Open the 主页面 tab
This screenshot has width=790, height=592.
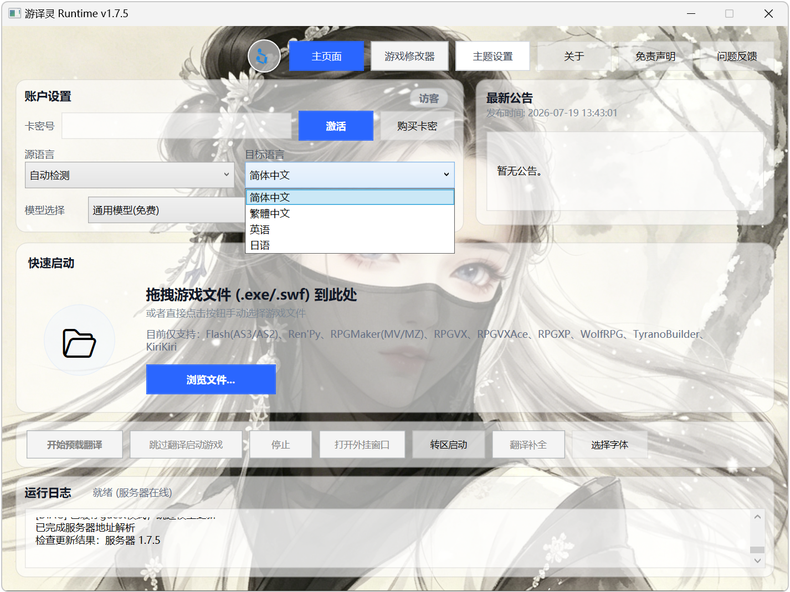(326, 56)
